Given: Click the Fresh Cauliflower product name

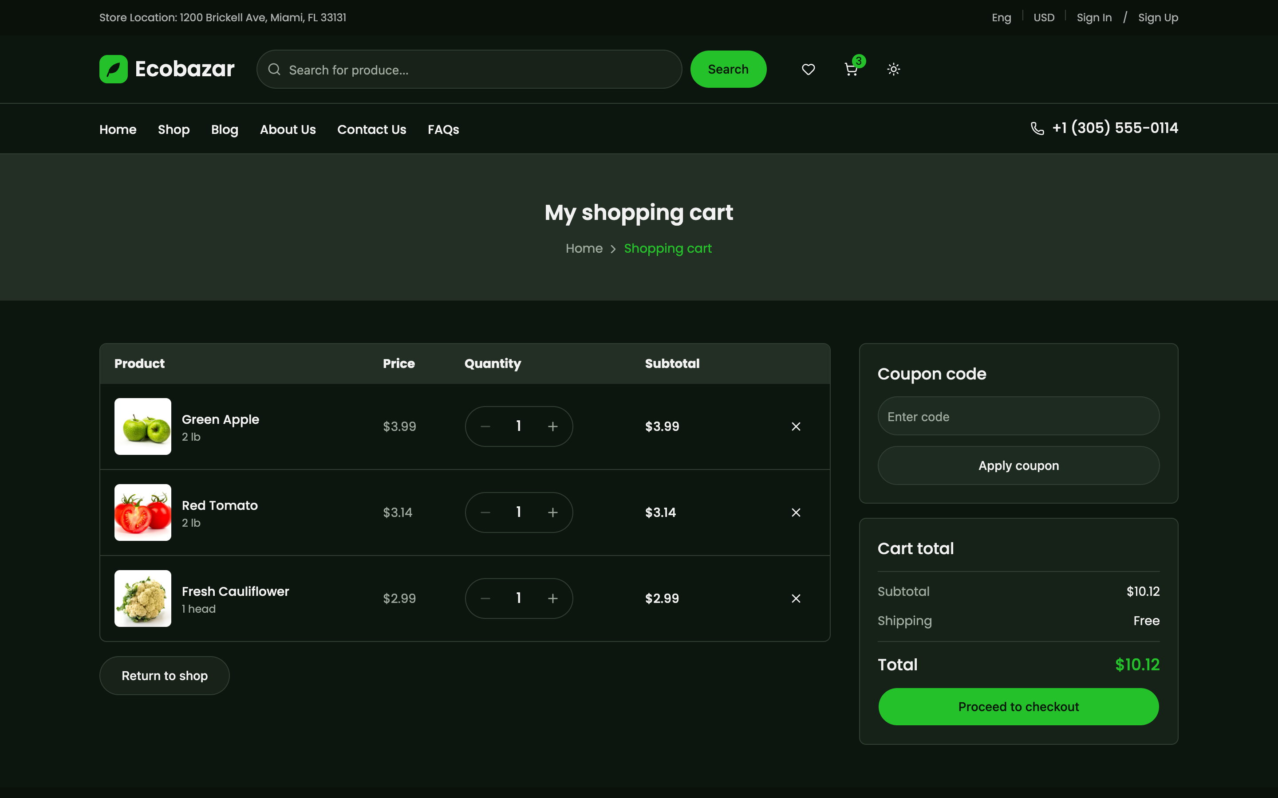Looking at the screenshot, I should [235, 592].
